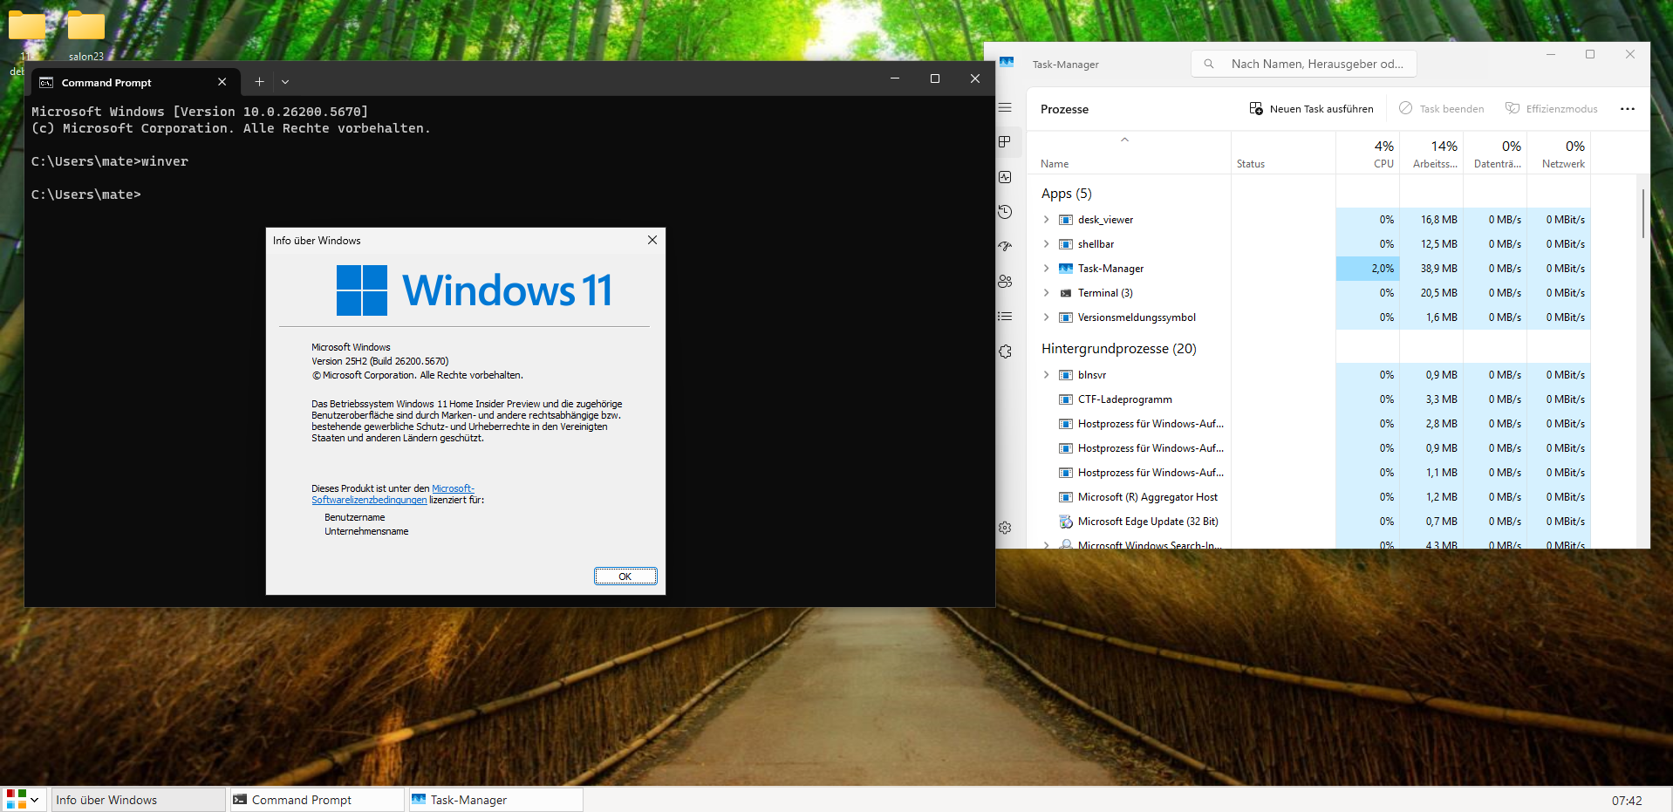Click the three-dot more options in Task Manager
This screenshot has width=1673, height=812.
pyautogui.click(x=1628, y=109)
